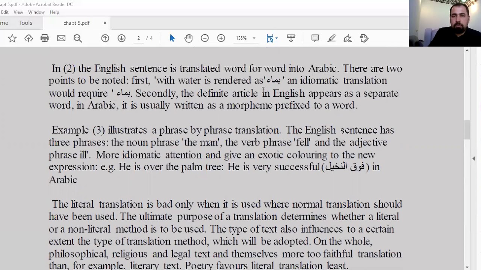Add a sticky note comment

[x=315, y=38]
